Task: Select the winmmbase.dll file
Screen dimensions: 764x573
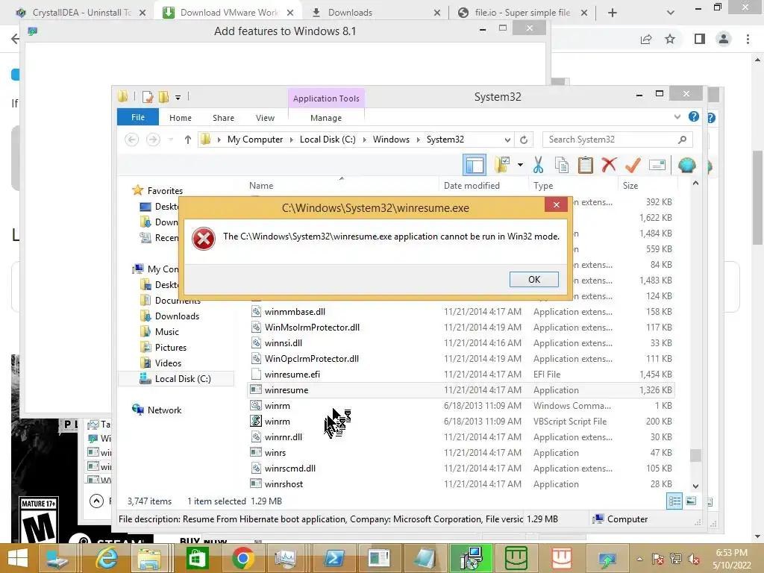Action: (294, 312)
